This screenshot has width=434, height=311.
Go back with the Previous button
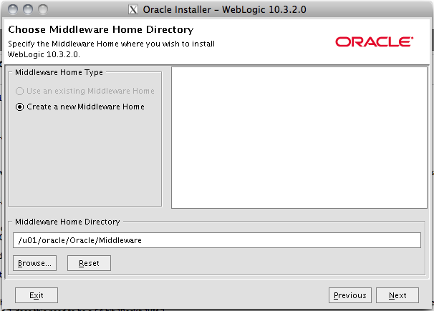(x=350, y=295)
